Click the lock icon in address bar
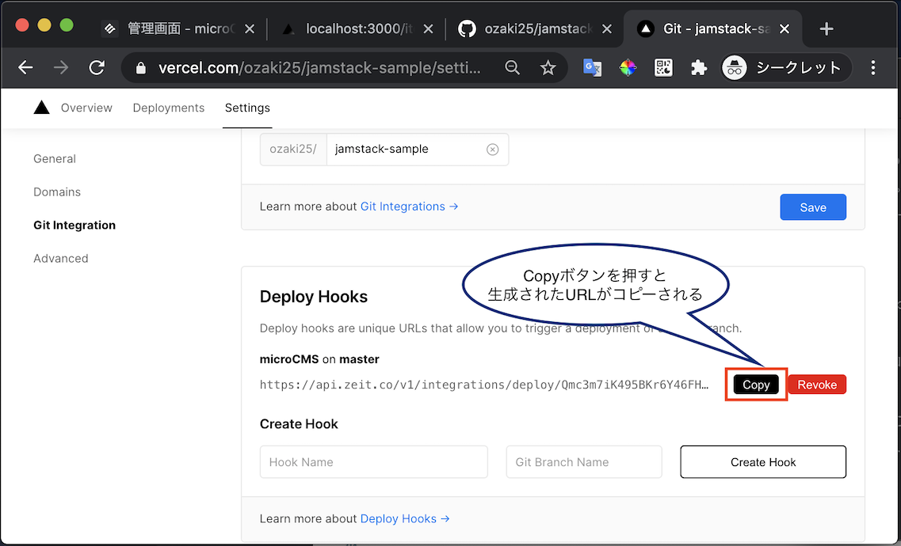 point(141,68)
